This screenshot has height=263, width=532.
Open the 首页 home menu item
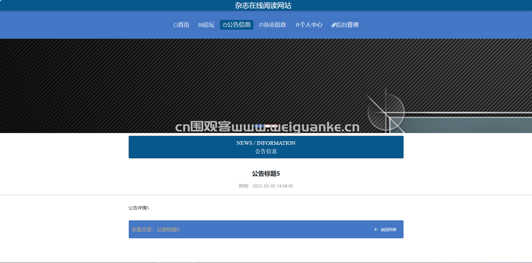pyautogui.click(x=181, y=25)
